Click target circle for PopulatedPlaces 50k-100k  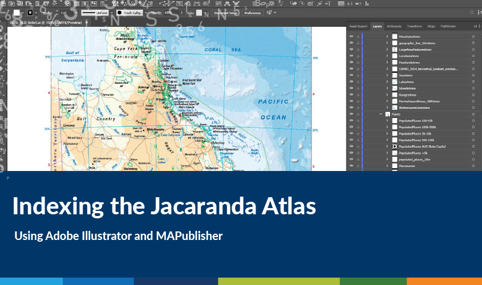[473, 140]
